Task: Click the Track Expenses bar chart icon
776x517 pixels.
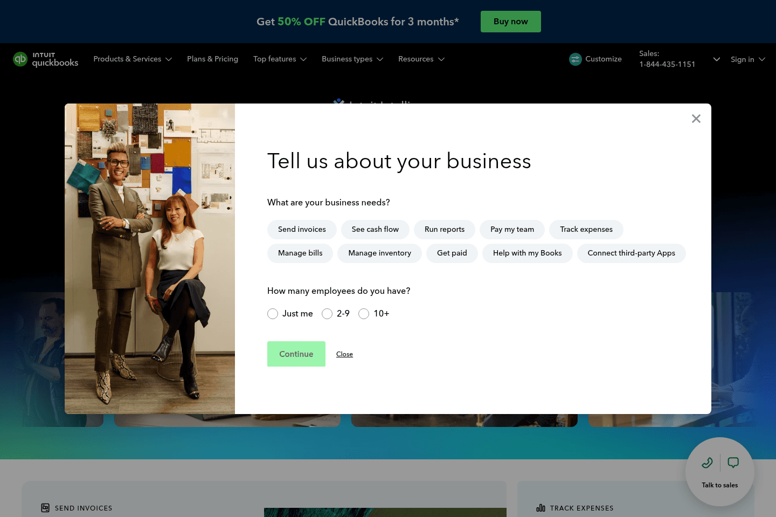Action: coord(541,508)
